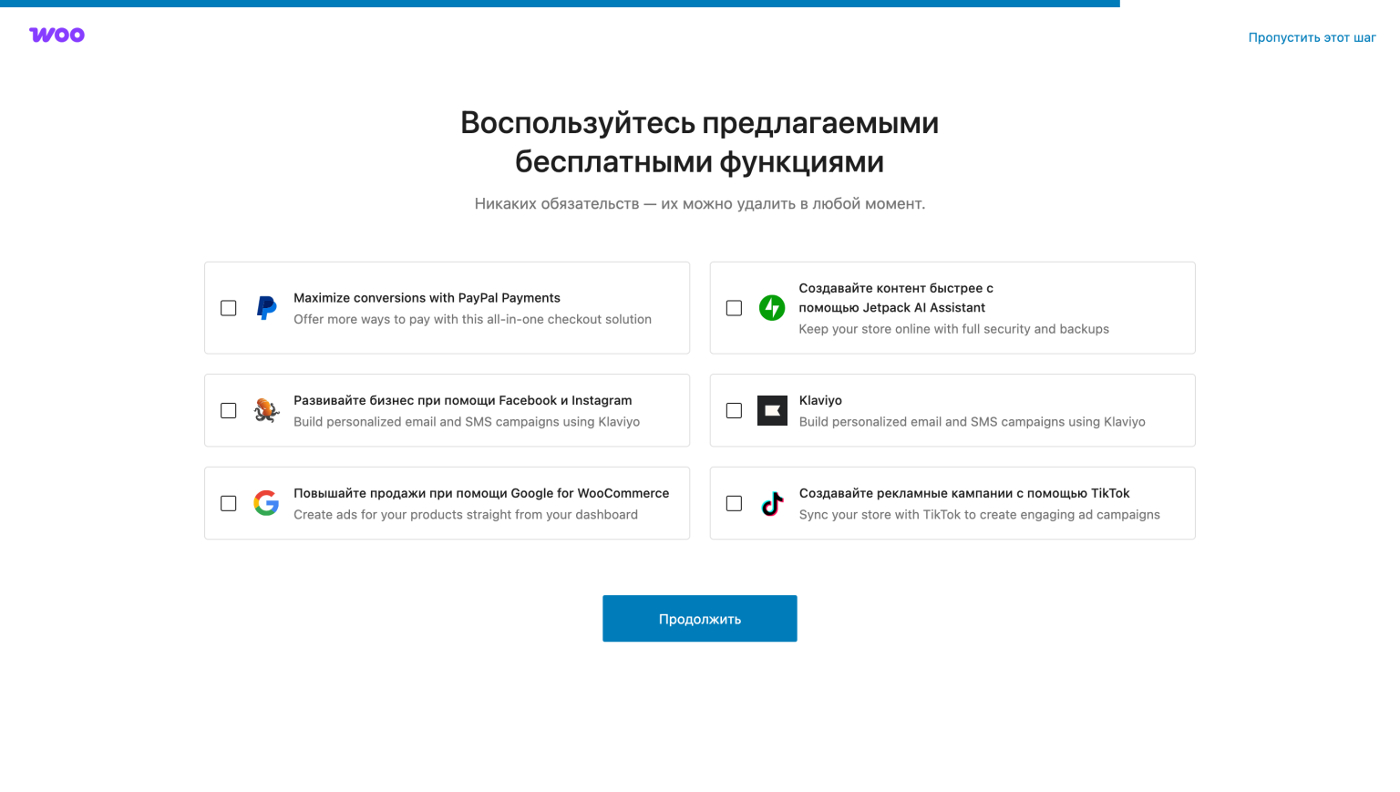Tick the TikTok campaigns checkbox
This screenshot has width=1400, height=792.
tap(734, 503)
